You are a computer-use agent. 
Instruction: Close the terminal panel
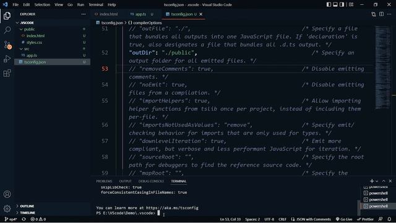[390, 181]
